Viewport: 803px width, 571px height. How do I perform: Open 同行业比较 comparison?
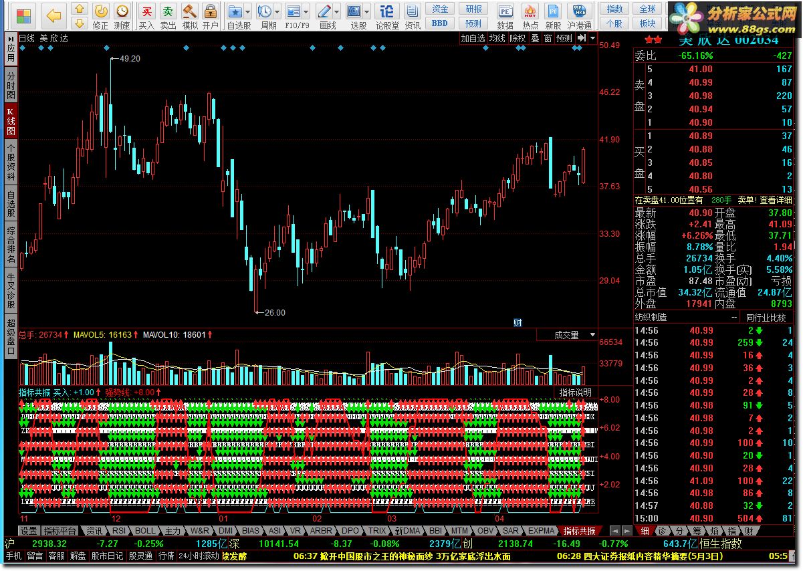click(766, 317)
